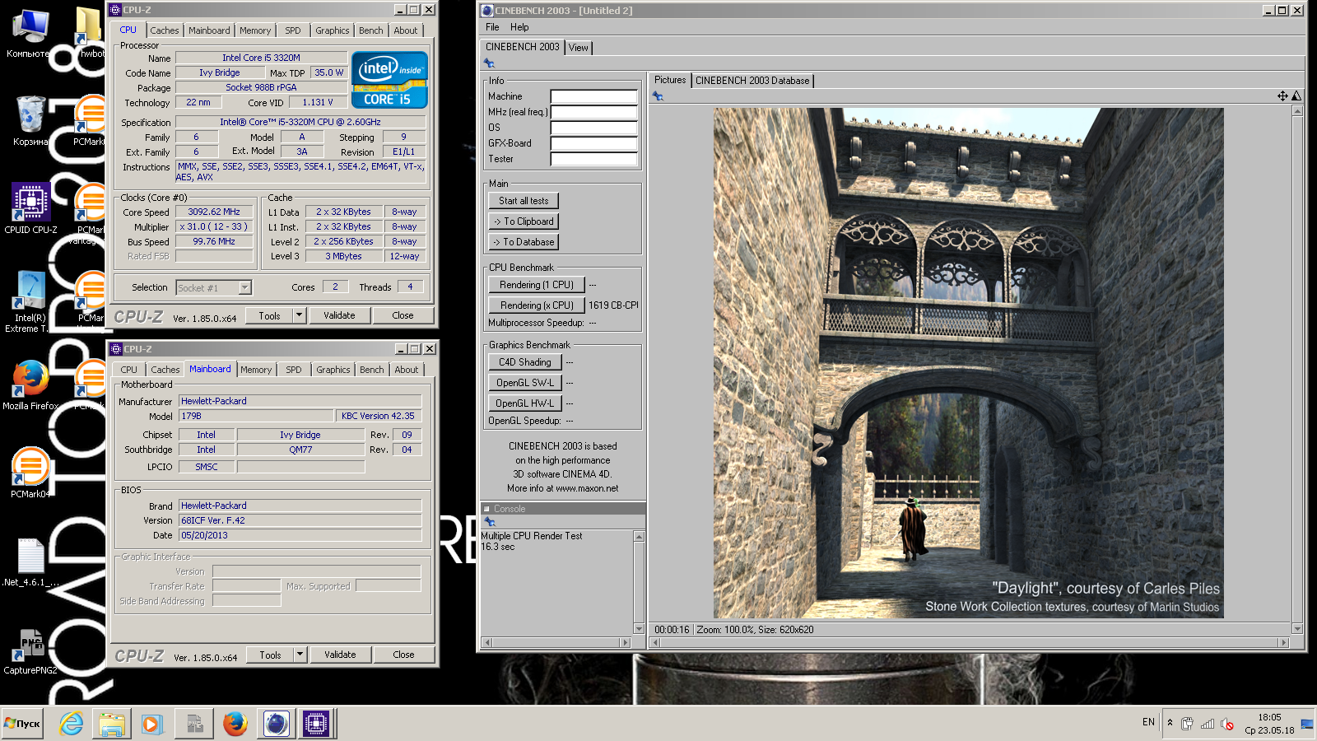
Task: Open Windows Explorer from taskbar
Action: 111,724
